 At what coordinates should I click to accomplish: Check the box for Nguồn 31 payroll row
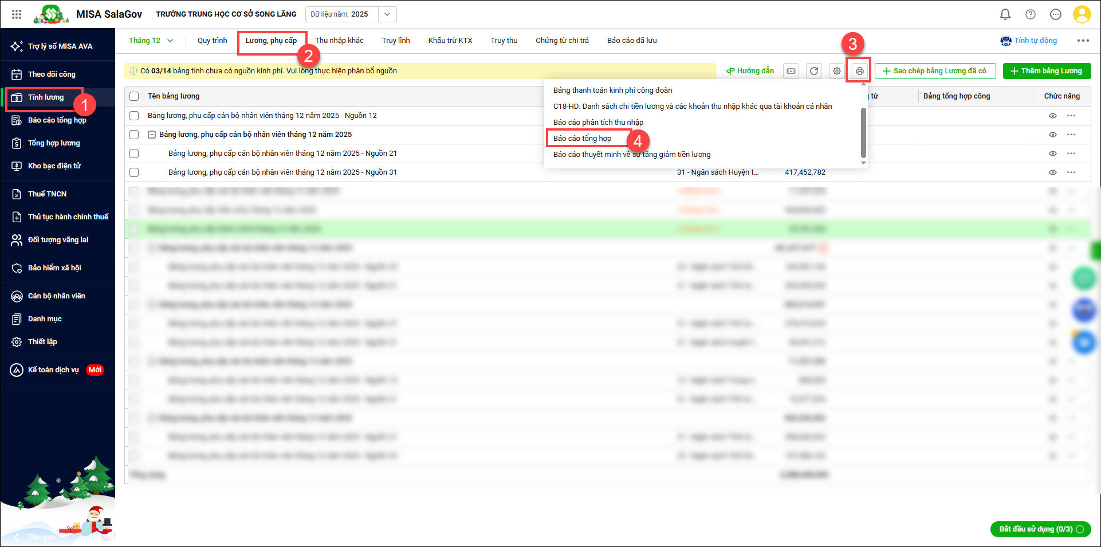pos(134,172)
